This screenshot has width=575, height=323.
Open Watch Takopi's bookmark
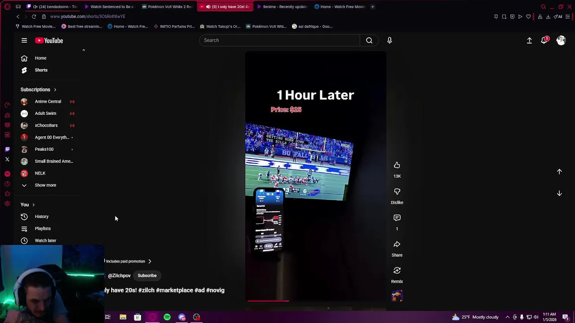[x=220, y=26]
